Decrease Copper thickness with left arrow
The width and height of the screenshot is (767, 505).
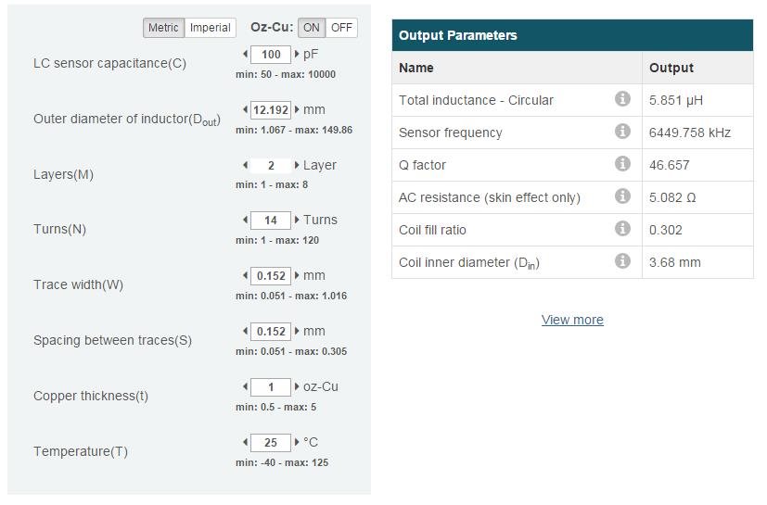(x=246, y=386)
